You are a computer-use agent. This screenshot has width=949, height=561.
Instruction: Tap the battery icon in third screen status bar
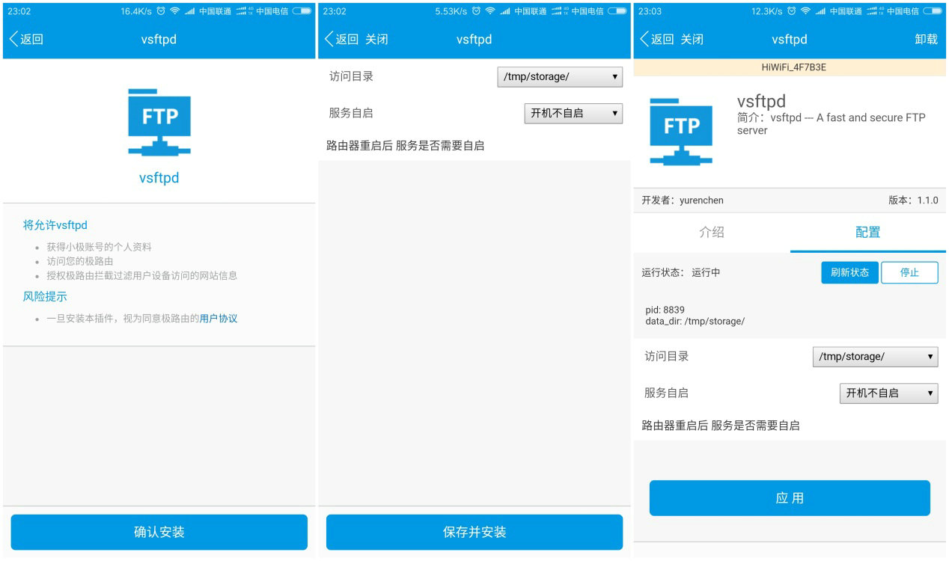pos(933,11)
